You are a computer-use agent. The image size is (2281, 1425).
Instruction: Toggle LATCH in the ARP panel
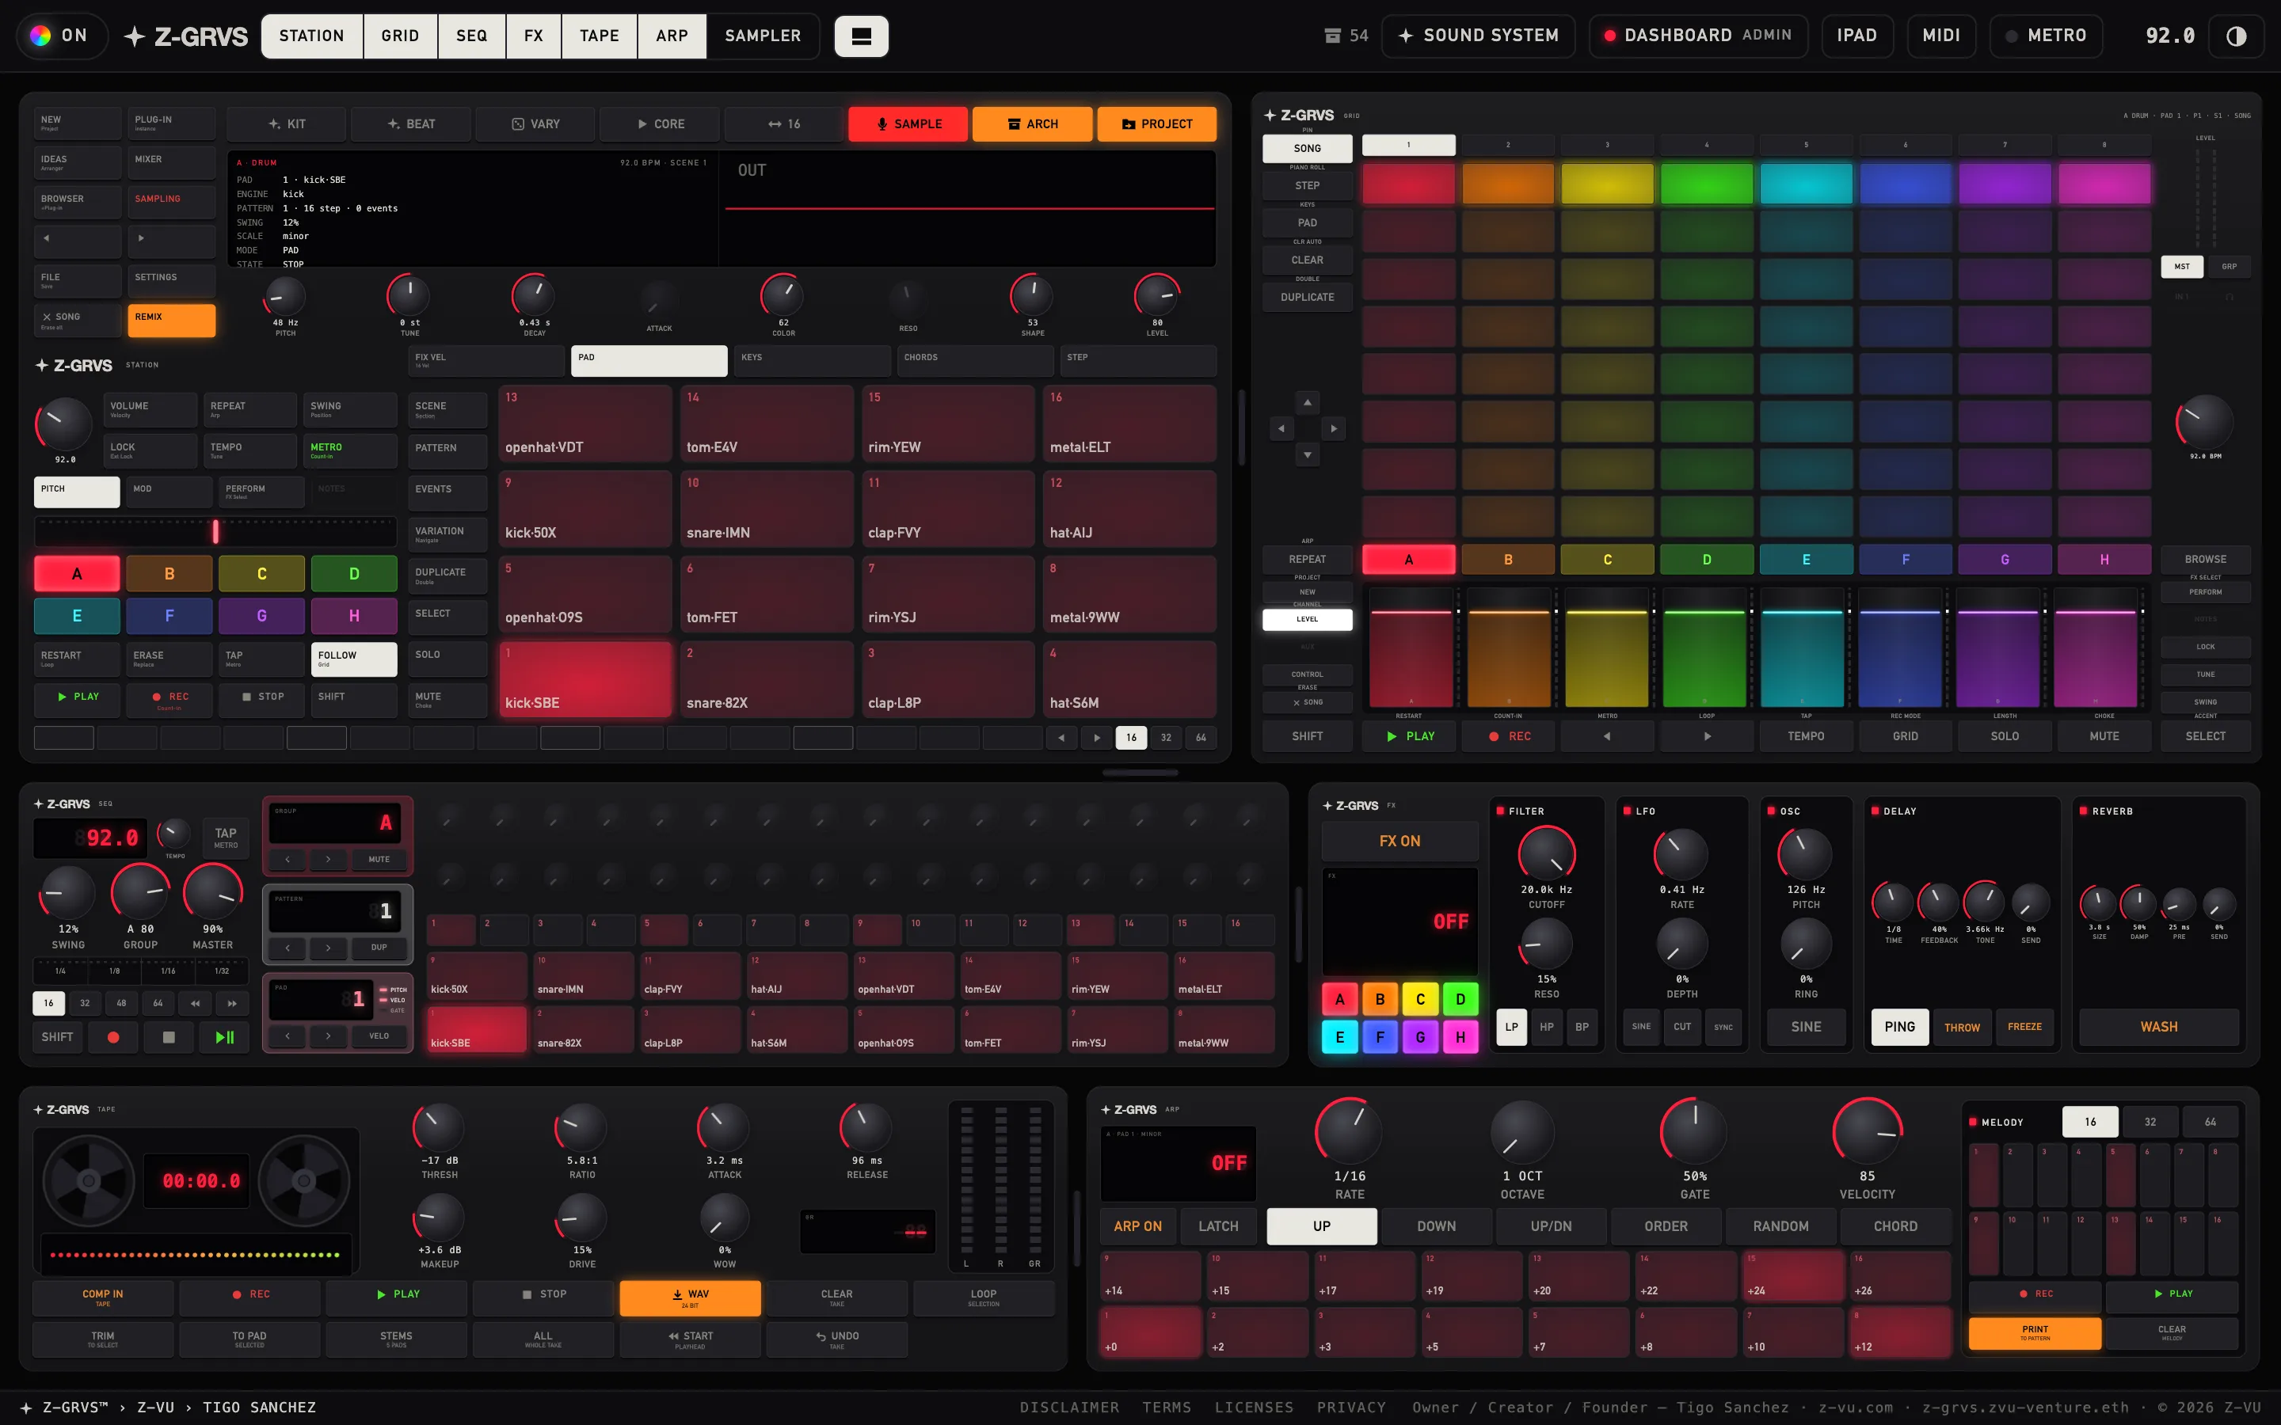pos(1218,1226)
